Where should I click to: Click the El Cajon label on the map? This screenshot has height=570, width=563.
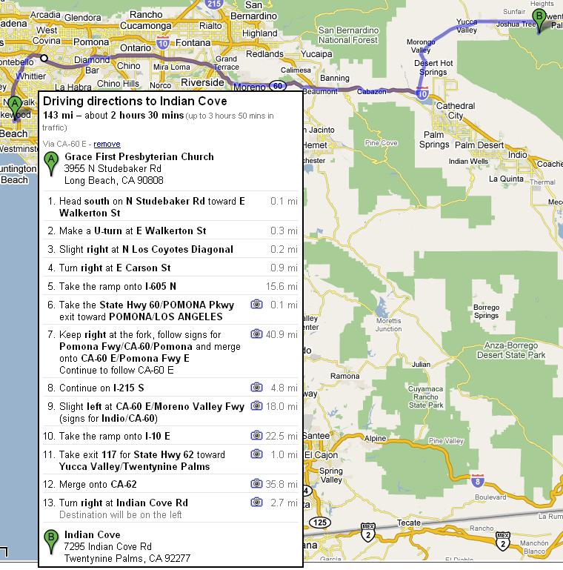321,455
